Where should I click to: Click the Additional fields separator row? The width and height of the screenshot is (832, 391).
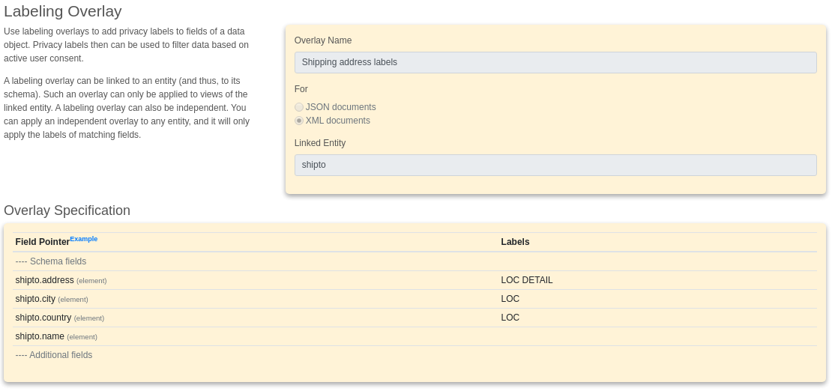pos(415,355)
